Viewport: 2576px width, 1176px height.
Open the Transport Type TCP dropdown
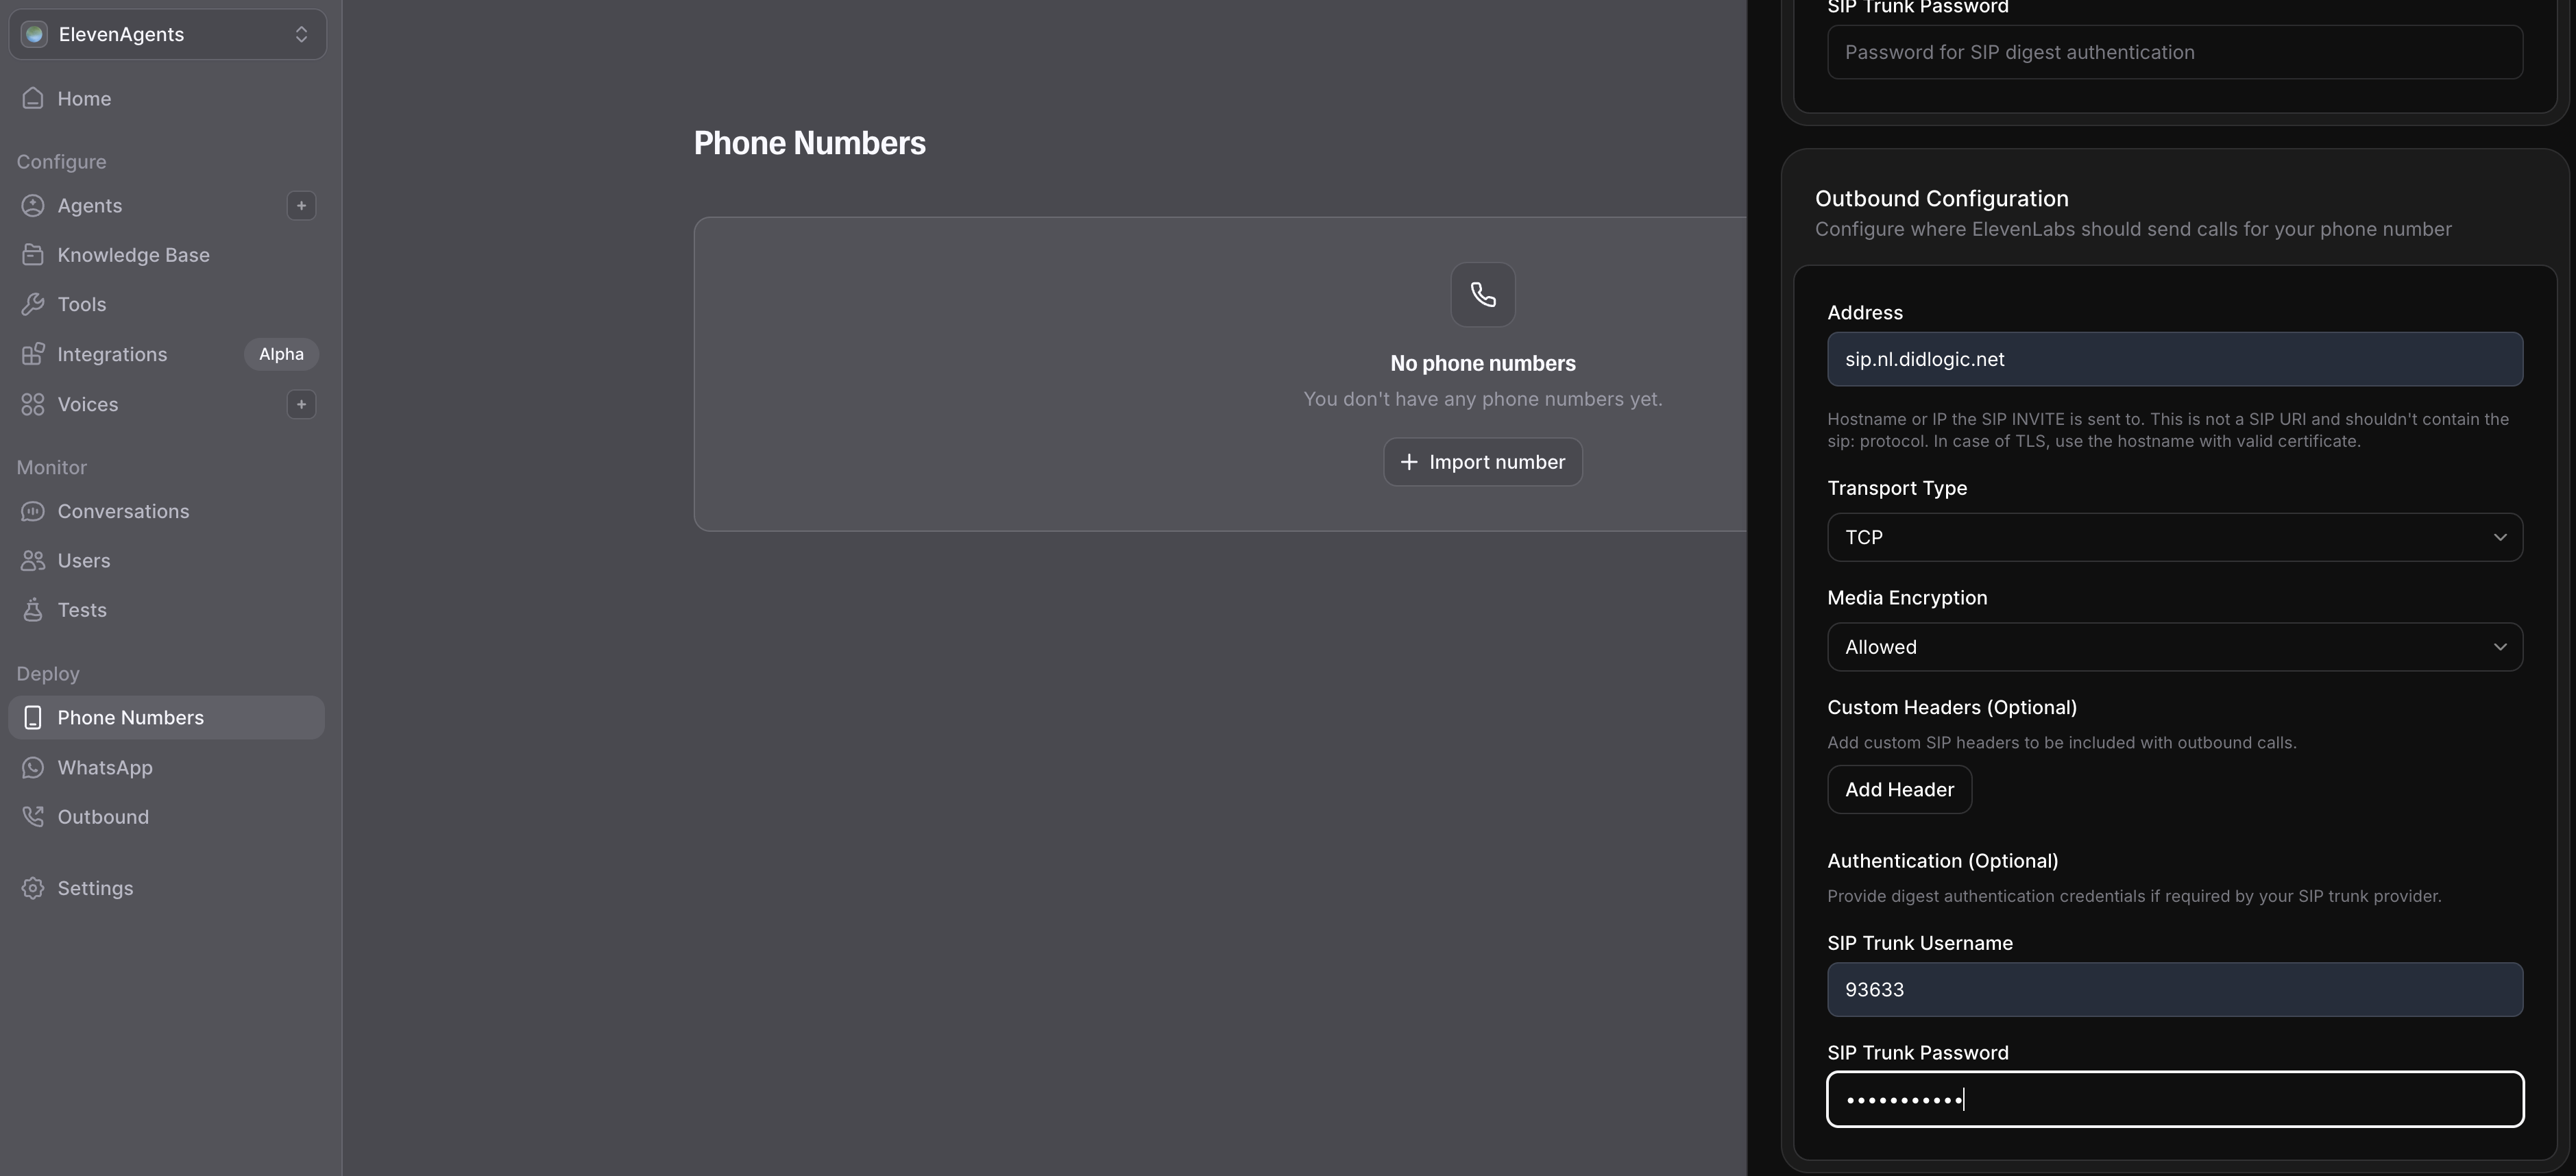[x=2174, y=537]
